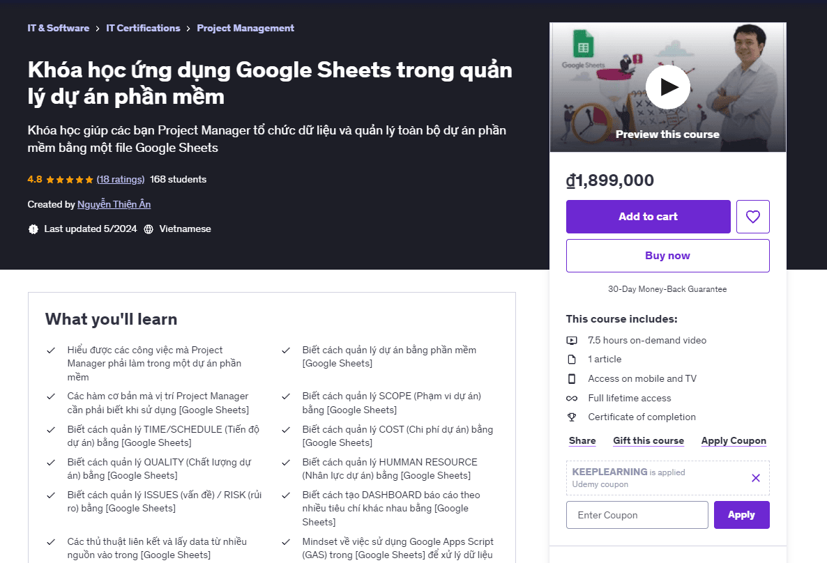Screen dimensions: 827x563
Task: Open instructor Nguyễn Thiện Ân profile
Action: pos(114,204)
